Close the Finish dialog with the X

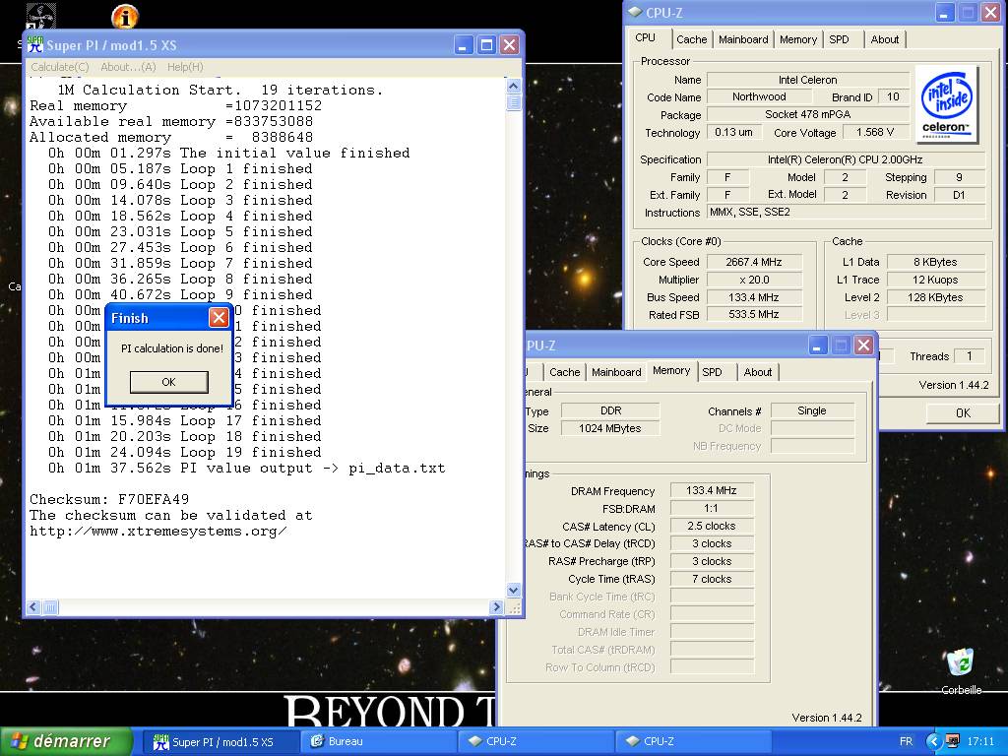(x=219, y=318)
